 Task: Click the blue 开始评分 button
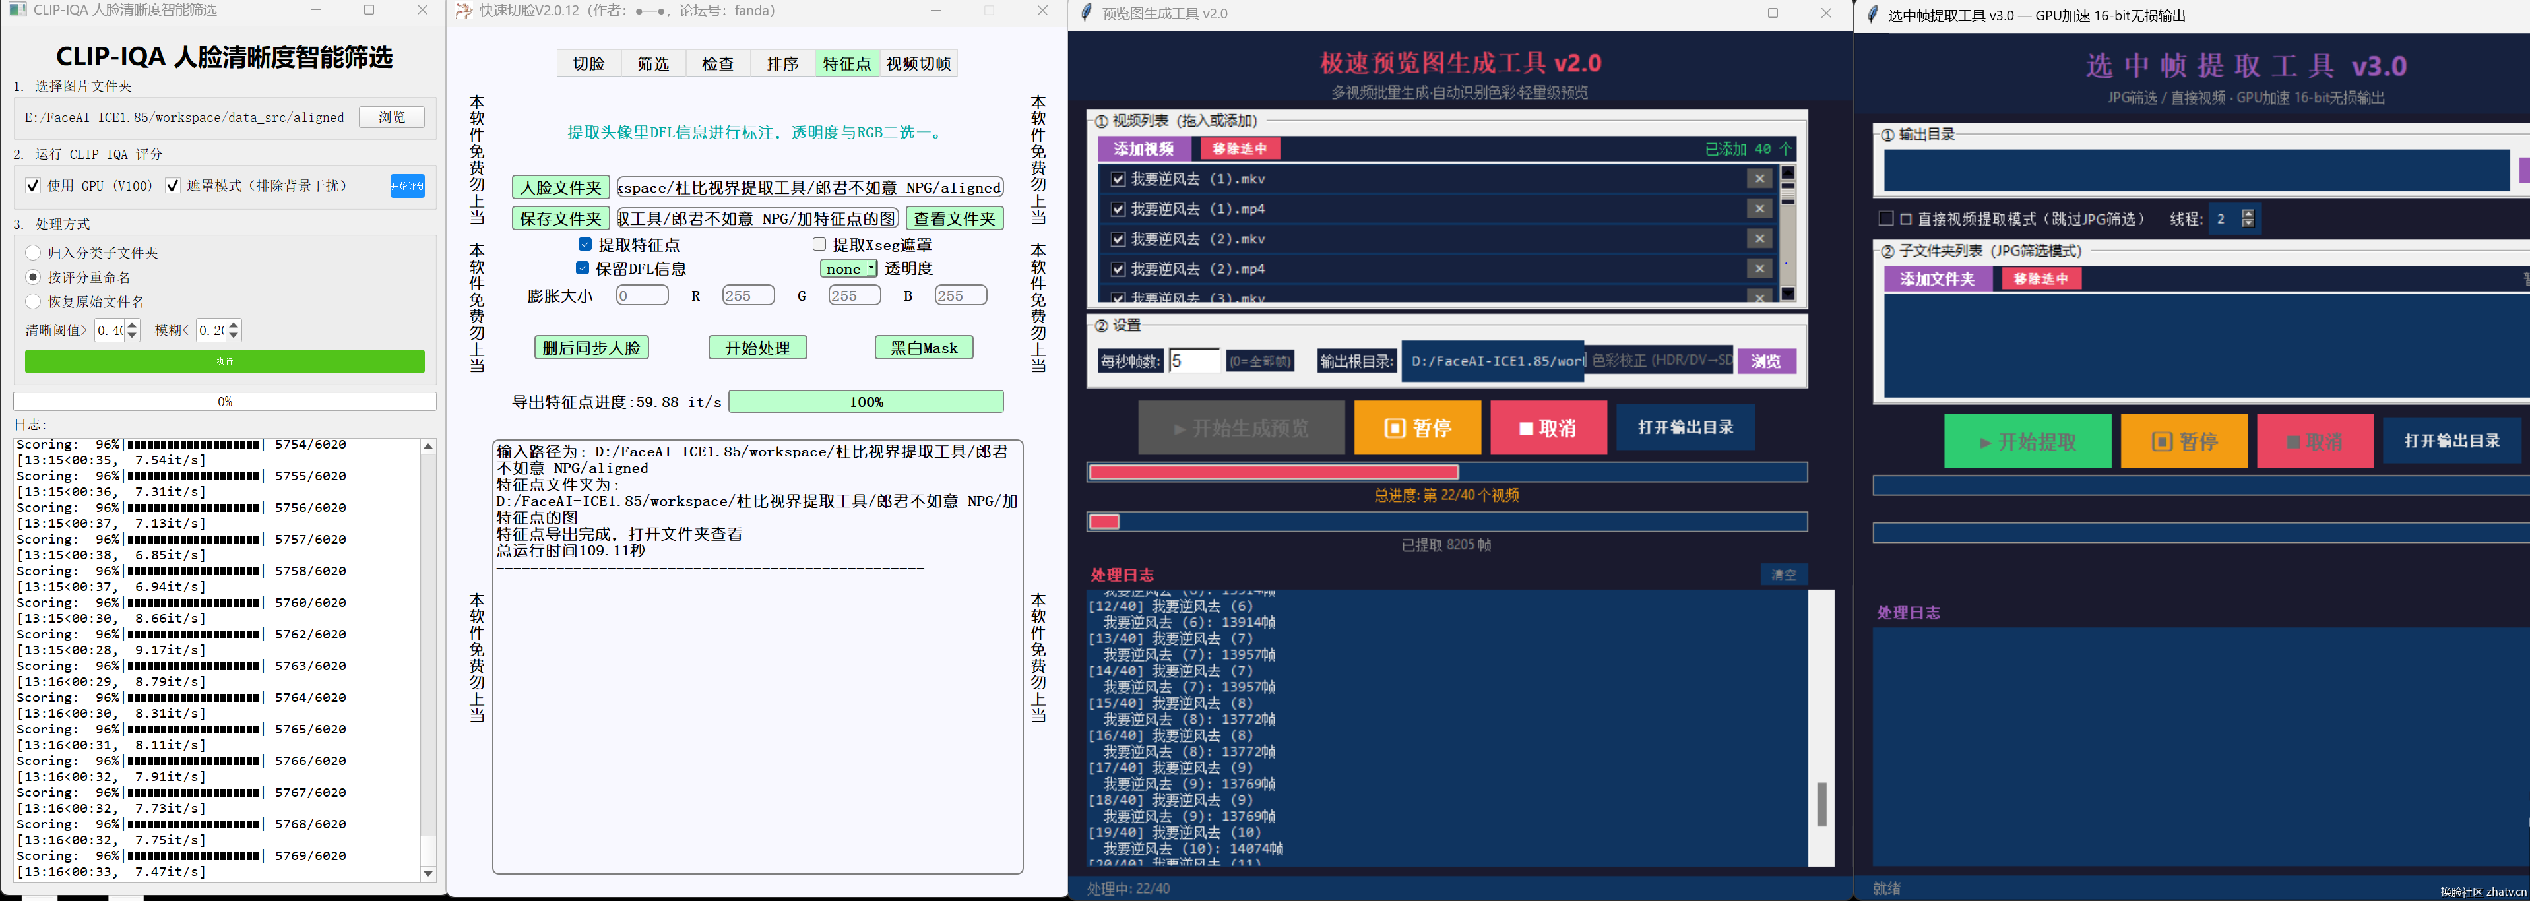click(408, 185)
